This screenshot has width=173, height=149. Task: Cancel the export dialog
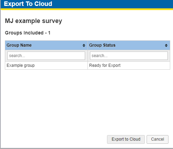157,139
